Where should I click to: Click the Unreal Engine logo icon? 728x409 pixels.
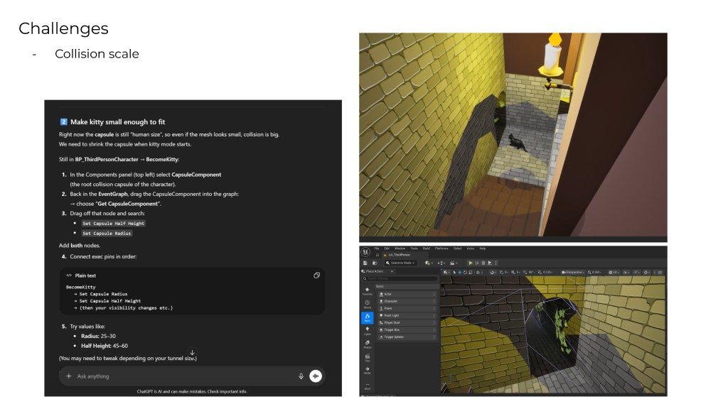(x=365, y=252)
